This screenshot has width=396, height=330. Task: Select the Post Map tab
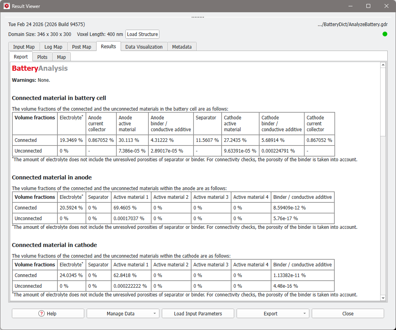click(81, 47)
